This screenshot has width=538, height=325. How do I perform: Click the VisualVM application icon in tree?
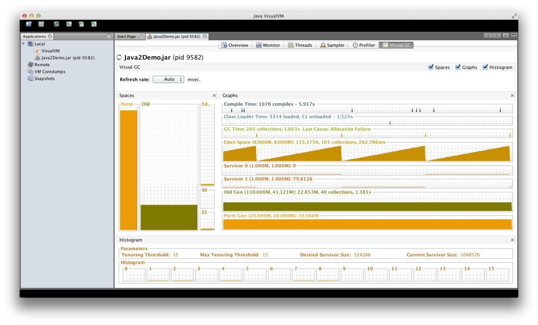tap(37, 51)
